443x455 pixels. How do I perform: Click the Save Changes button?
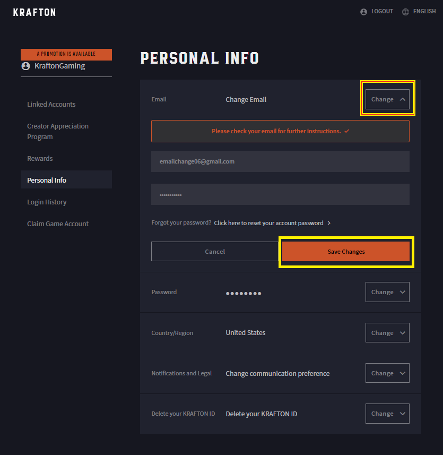[346, 252]
